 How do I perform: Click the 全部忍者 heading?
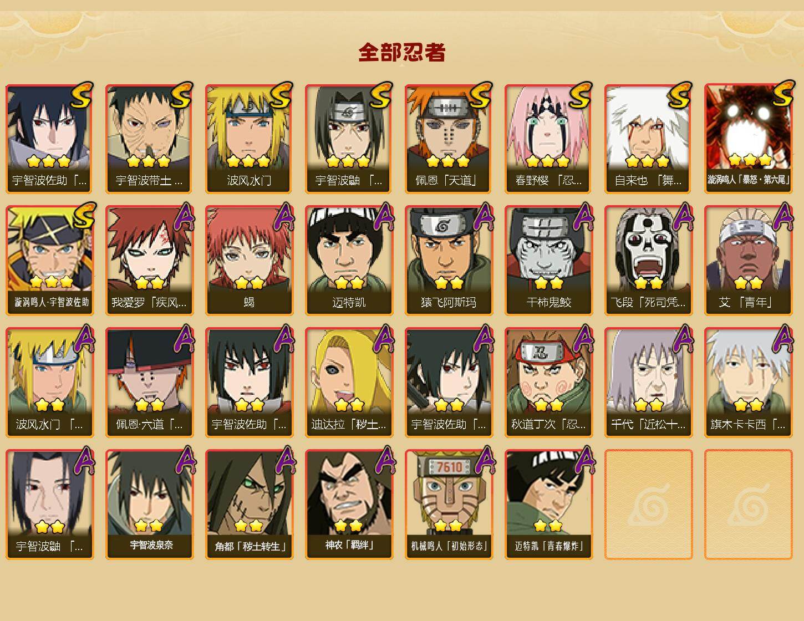click(x=401, y=53)
